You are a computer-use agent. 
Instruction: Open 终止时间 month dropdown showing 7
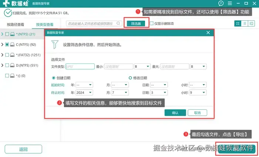point(120,93)
